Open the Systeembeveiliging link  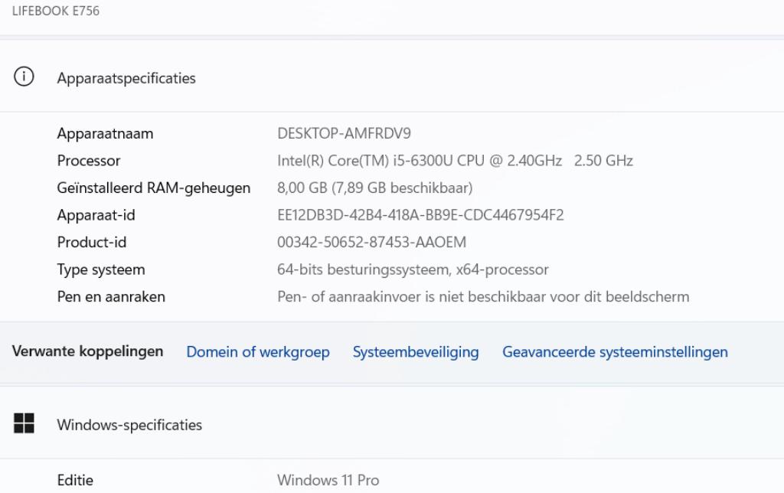(416, 352)
